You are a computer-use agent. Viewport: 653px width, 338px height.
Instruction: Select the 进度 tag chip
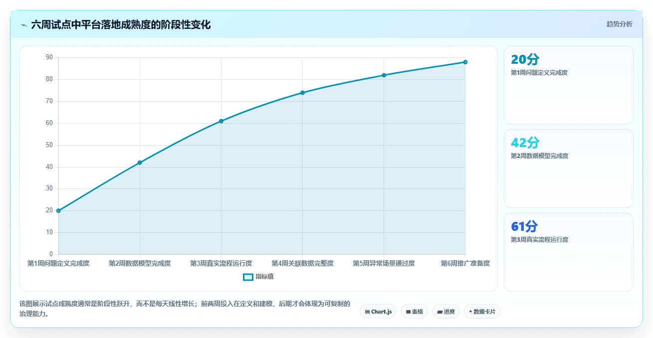pos(445,312)
